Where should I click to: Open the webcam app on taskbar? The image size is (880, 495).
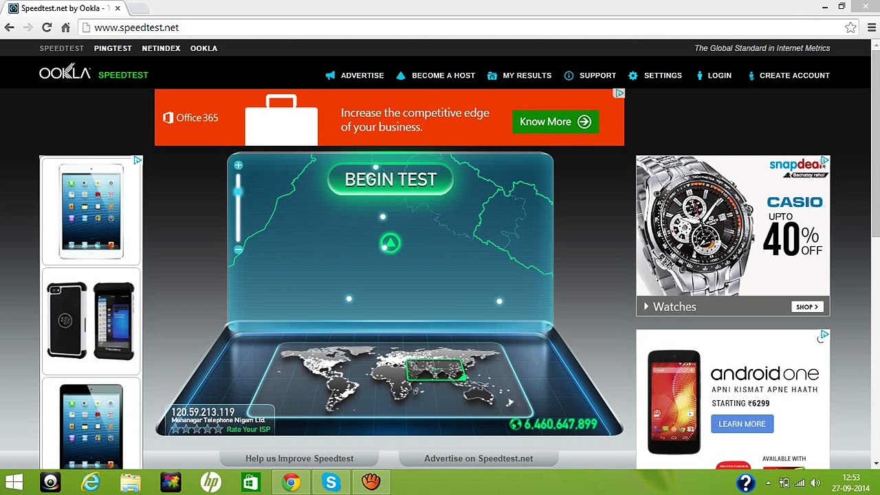coord(51,482)
